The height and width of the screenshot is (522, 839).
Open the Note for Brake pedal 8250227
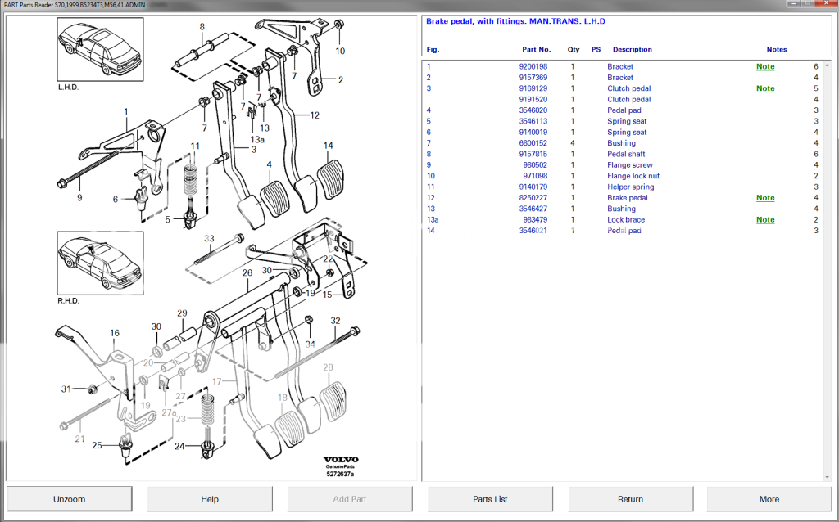764,197
